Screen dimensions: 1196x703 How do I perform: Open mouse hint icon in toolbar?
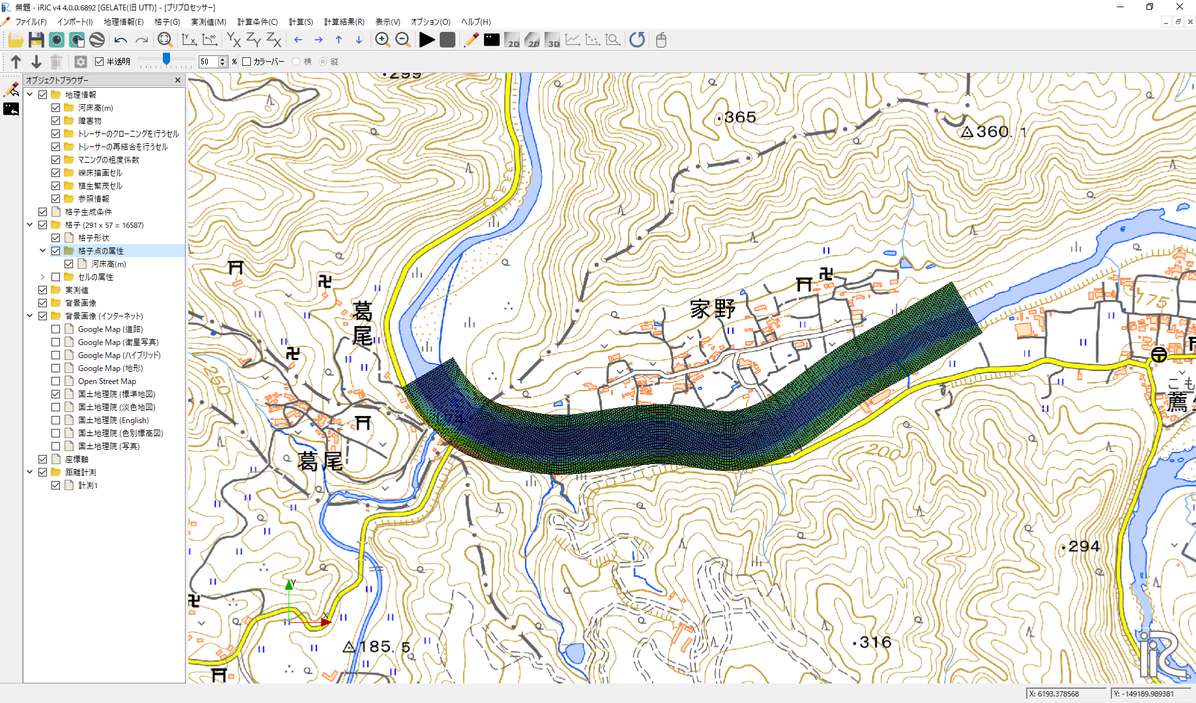point(661,40)
